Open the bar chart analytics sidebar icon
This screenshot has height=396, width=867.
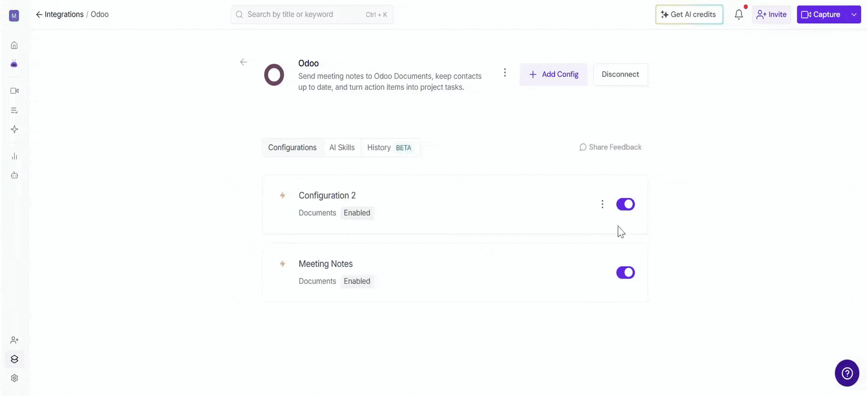click(14, 157)
